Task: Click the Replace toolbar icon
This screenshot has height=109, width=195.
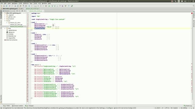Action: [x=26, y=6]
